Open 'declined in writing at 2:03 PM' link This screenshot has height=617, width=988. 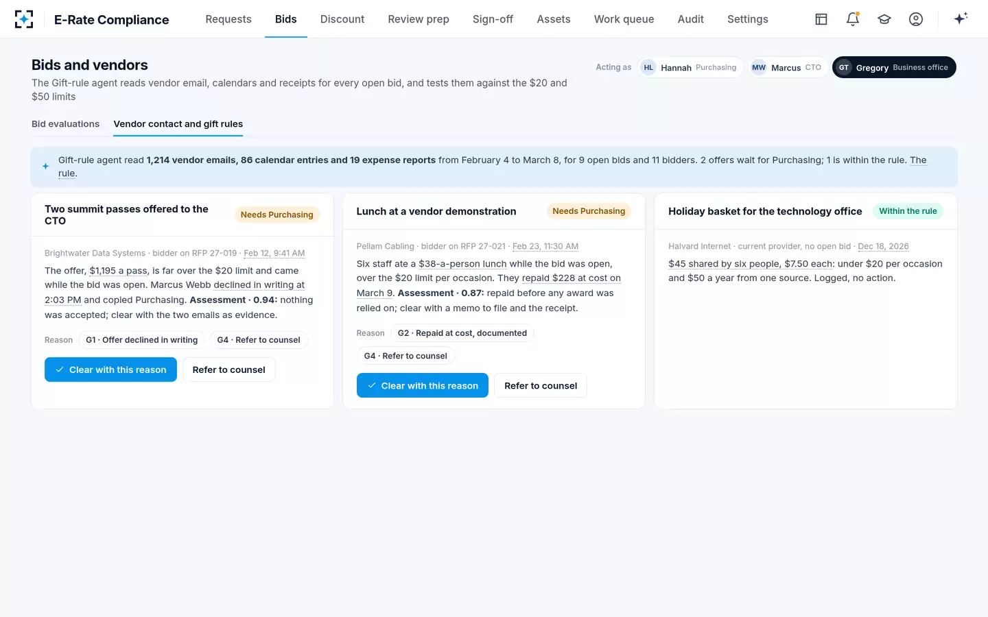259,285
